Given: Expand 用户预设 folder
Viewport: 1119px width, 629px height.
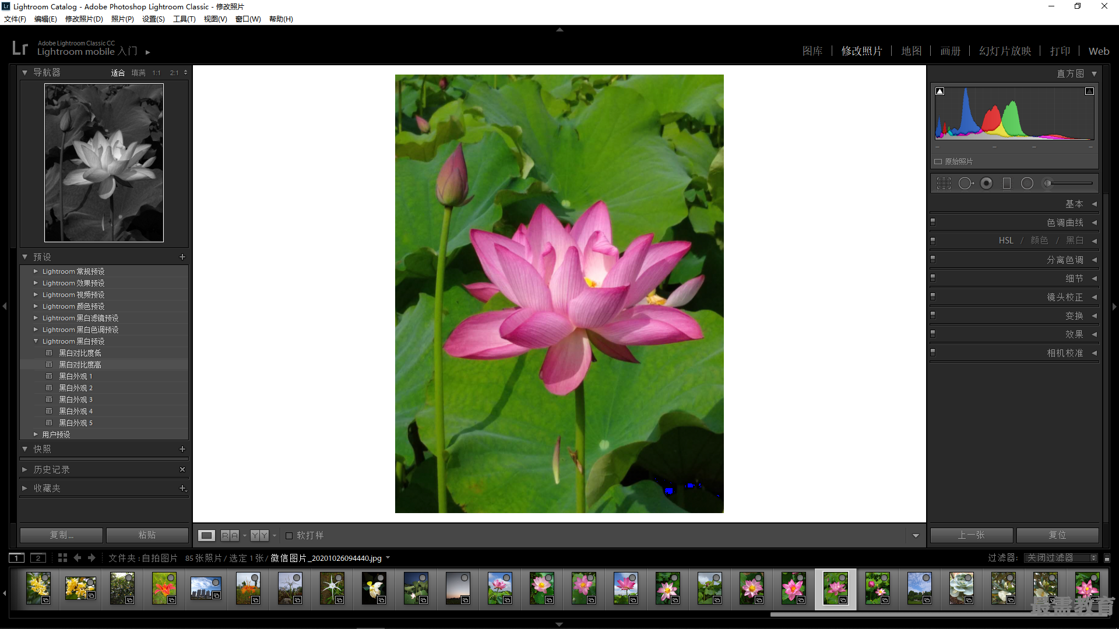Looking at the screenshot, I should (36, 434).
